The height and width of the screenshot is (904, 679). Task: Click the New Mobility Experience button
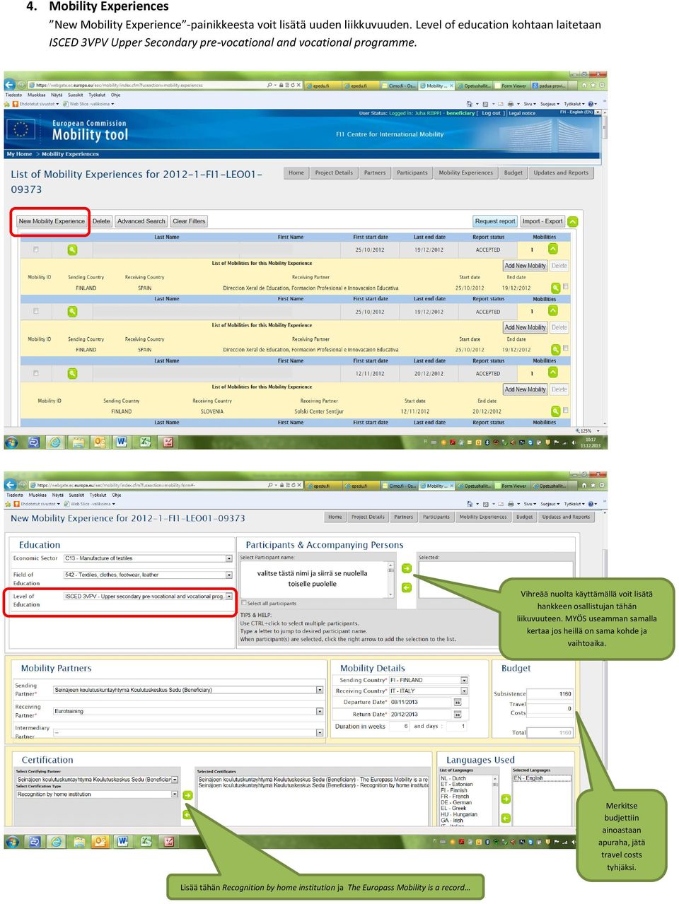coord(52,221)
